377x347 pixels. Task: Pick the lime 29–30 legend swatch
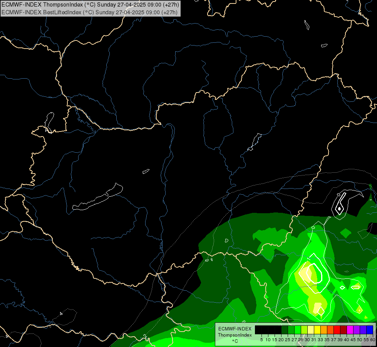[x=304, y=330]
